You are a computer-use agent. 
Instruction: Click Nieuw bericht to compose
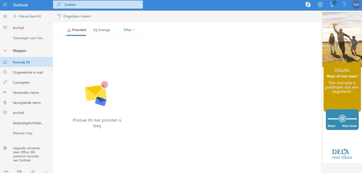tap(27, 16)
